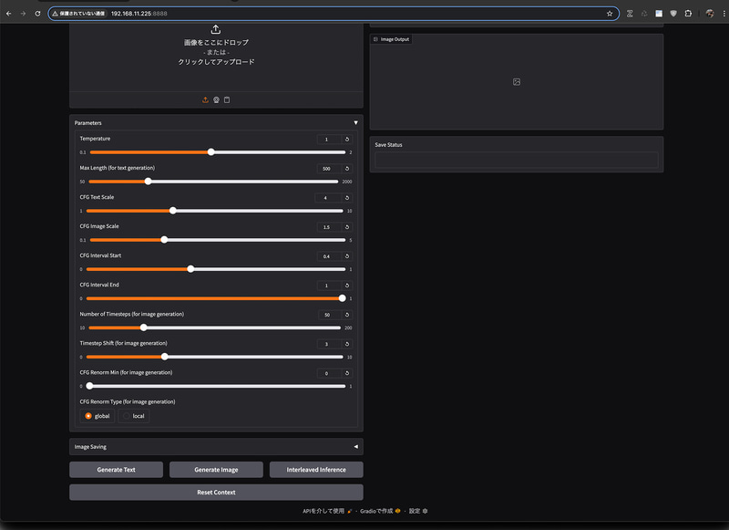
Task: Open the Gradio credit link in footer
Action: click(x=380, y=511)
